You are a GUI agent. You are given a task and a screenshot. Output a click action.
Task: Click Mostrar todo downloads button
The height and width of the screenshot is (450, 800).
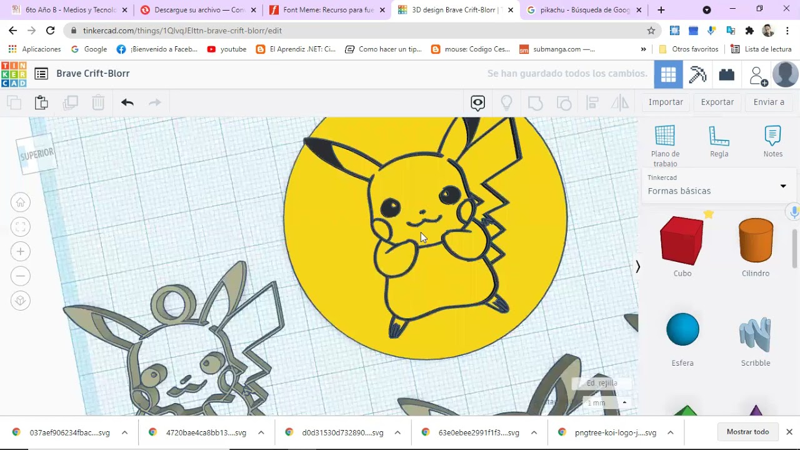[x=747, y=432]
